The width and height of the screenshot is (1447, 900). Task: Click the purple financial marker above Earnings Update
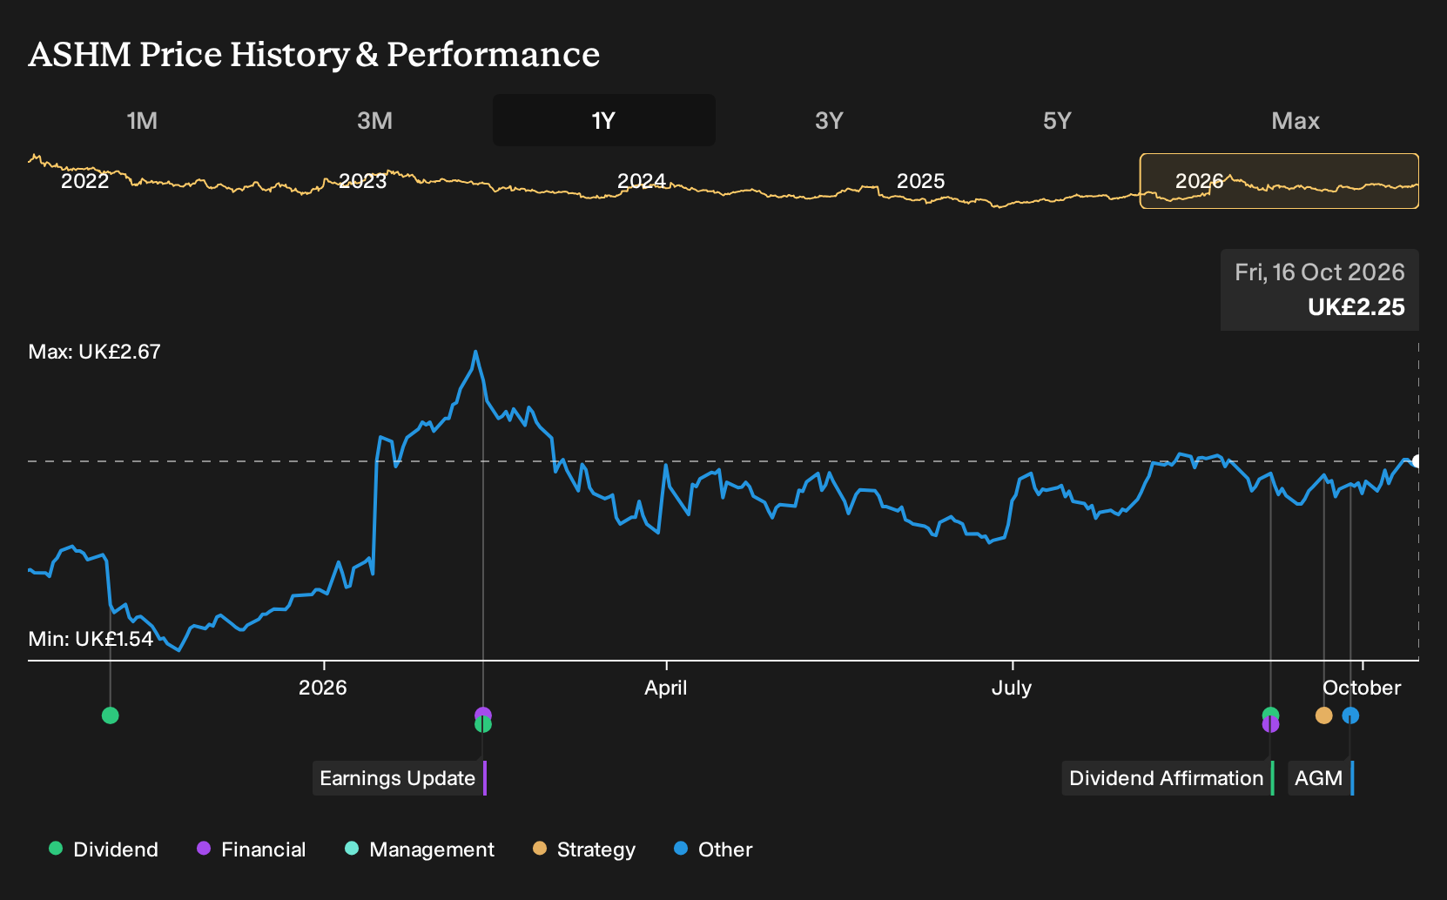click(x=483, y=714)
